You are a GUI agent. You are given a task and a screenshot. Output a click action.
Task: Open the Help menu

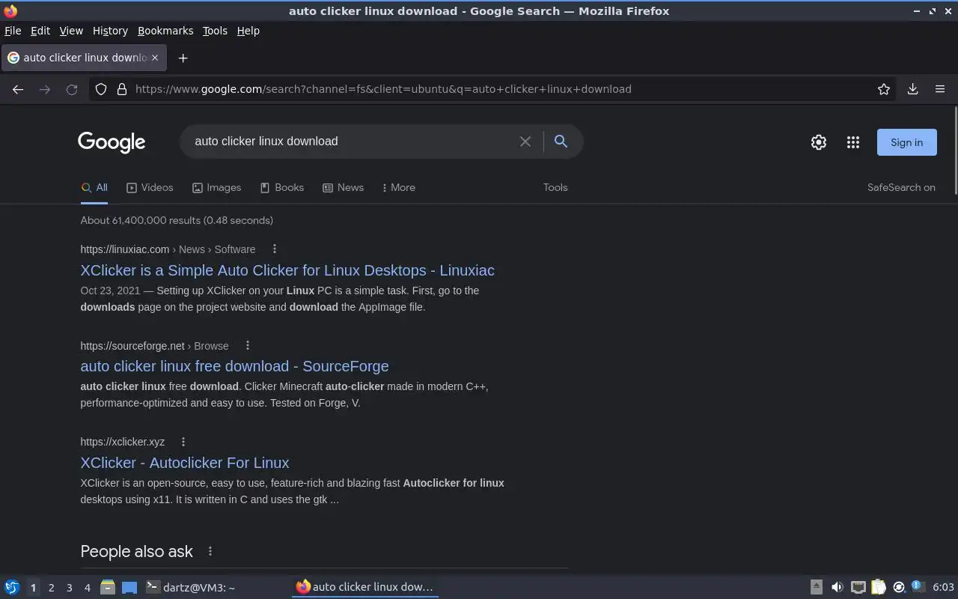[x=248, y=31]
